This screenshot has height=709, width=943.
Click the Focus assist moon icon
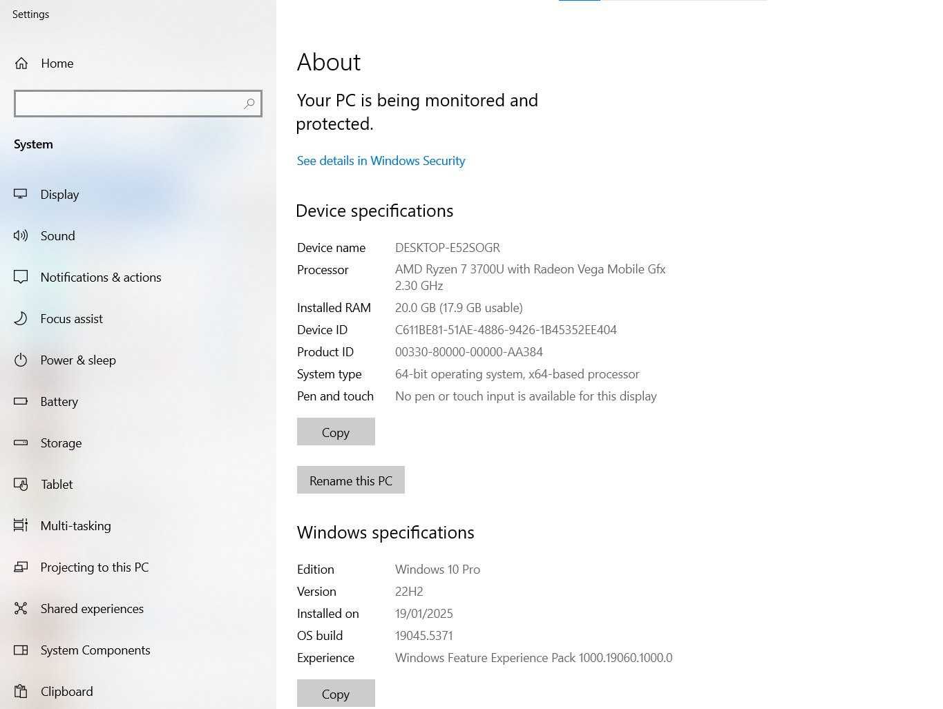[x=21, y=318]
